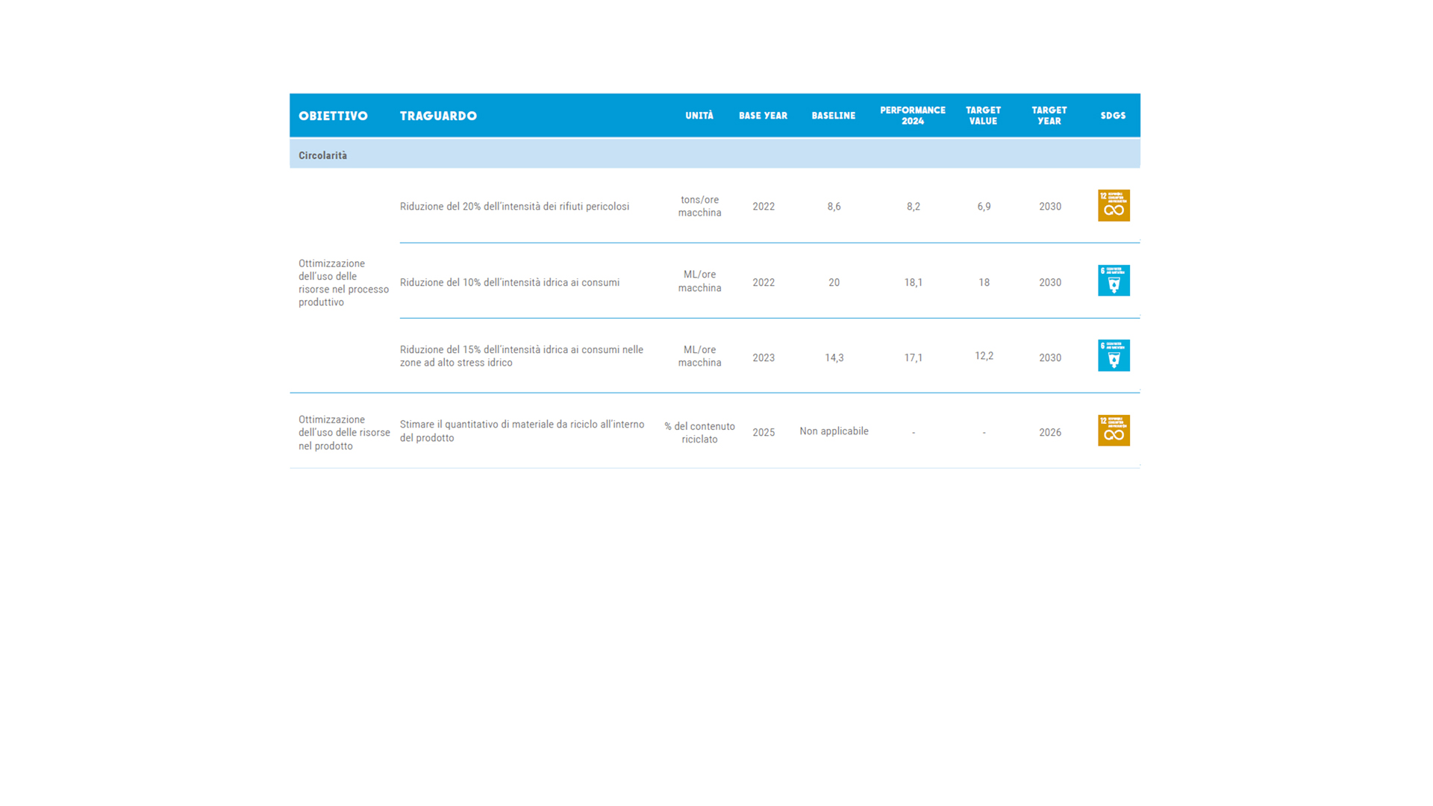Image resolution: width=1433 pixels, height=806 pixels.
Task: Click baseline value 20
Action: (x=834, y=283)
